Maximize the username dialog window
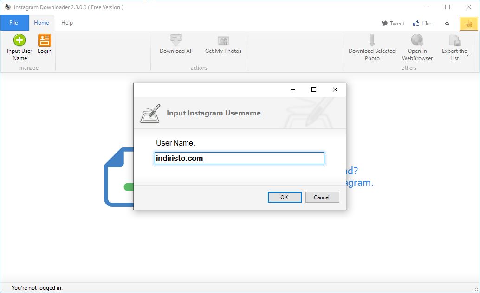Screen dimensions: 480x293 coord(313,89)
